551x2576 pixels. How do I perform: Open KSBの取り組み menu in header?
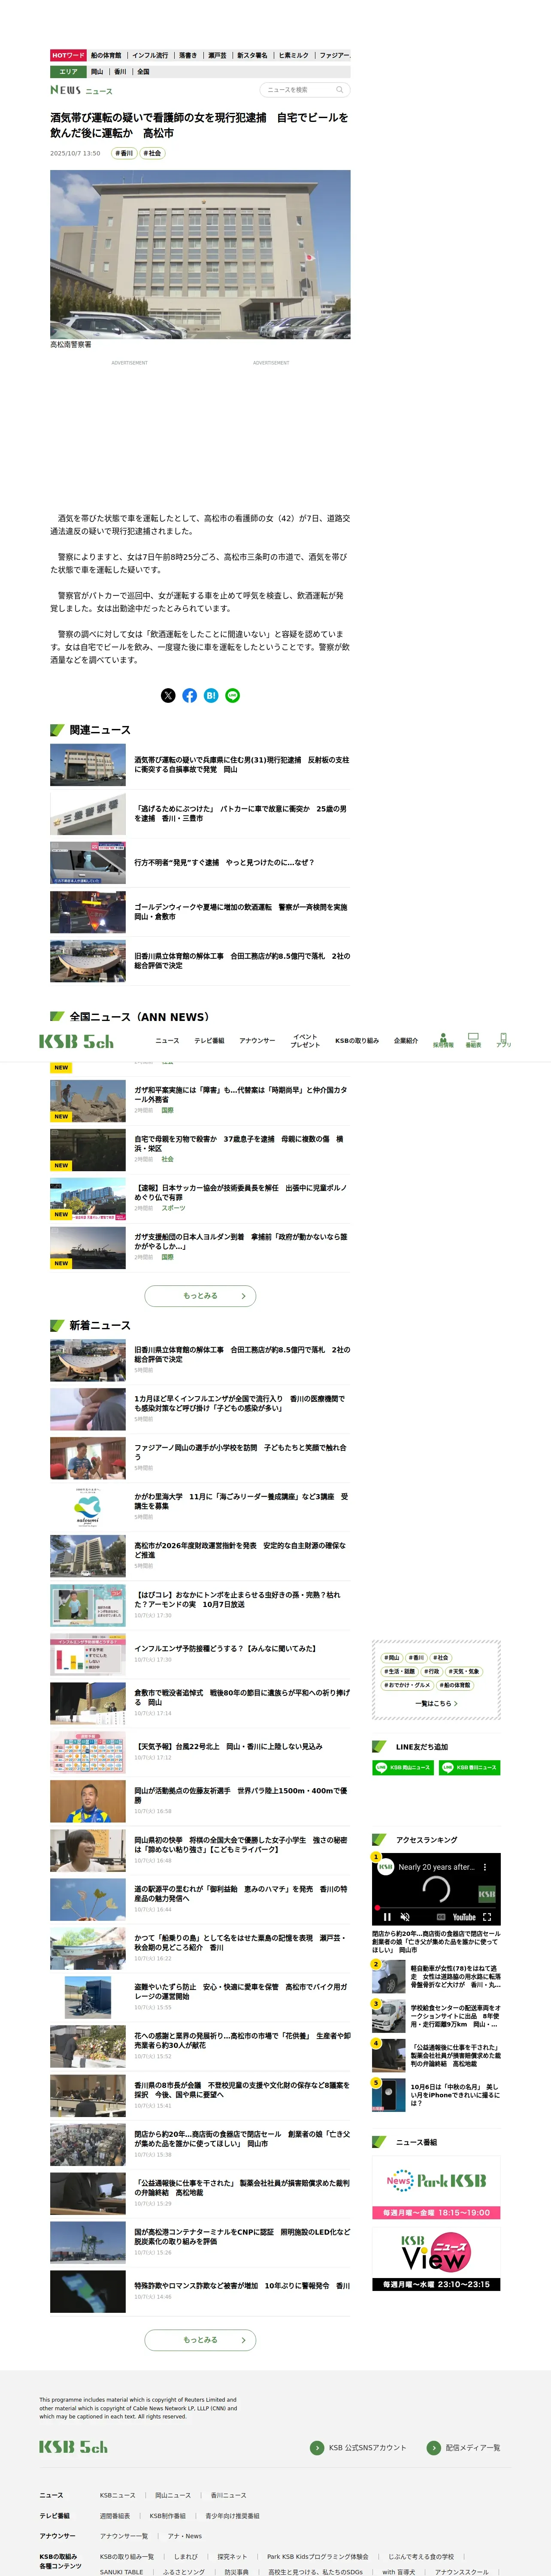(357, 1041)
